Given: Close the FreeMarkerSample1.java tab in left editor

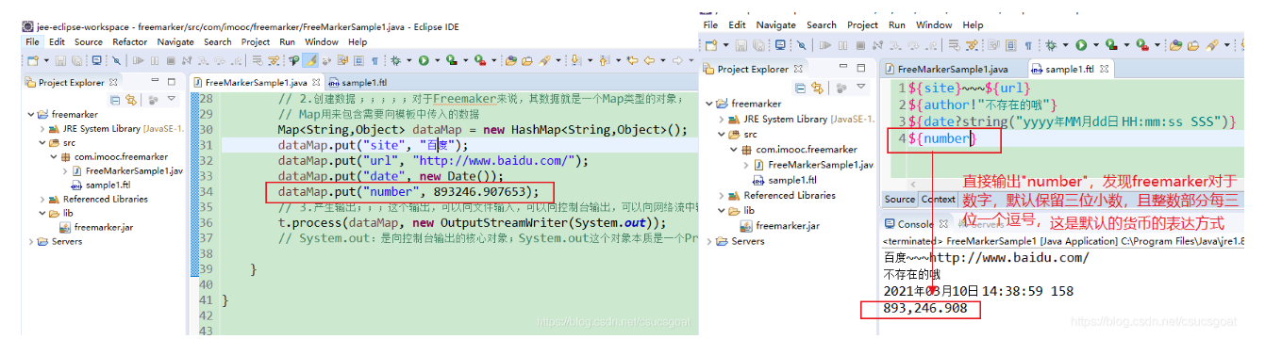Looking at the screenshot, I should [316, 83].
